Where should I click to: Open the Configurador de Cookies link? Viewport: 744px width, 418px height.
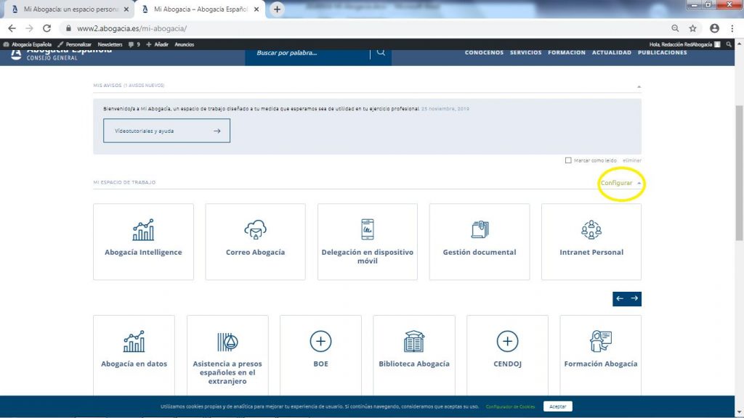510,406
